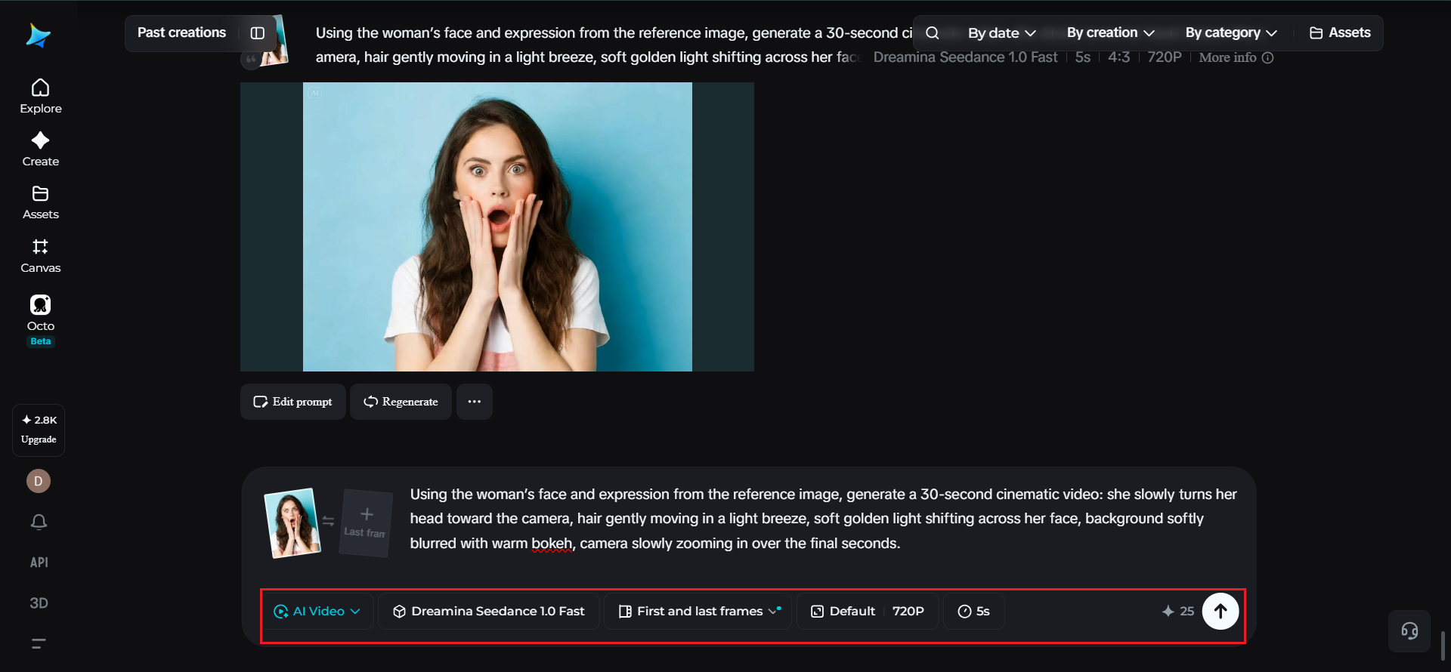Open the First and last frames dropdown
The width and height of the screenshot is (1451, 672).
coord(698,612)
